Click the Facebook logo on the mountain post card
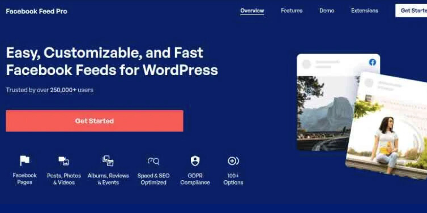The height and width of the screenshot is (213, 427). tap(372, 62)
